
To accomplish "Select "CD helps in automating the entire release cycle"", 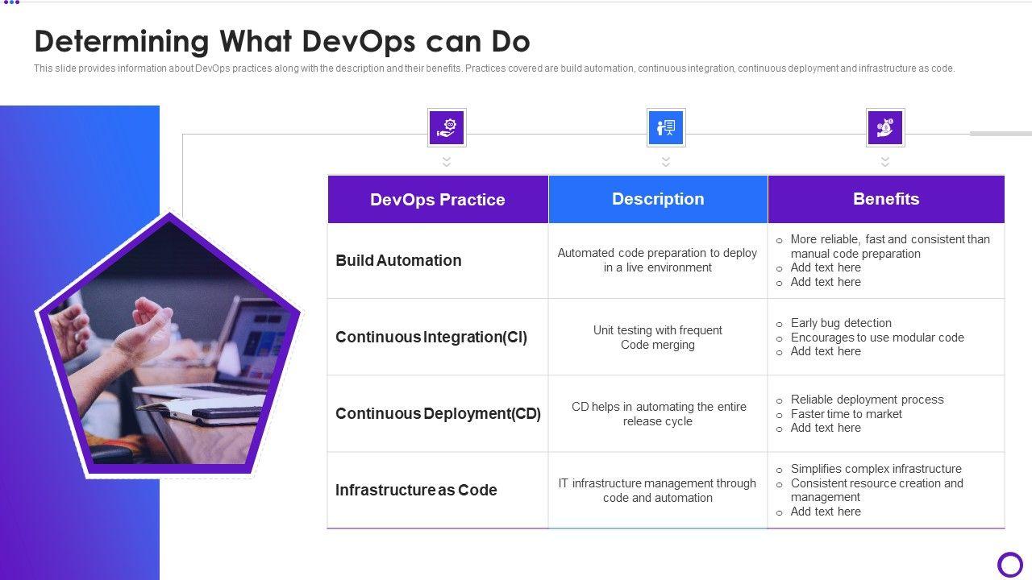I will pyautogui.click(x=658, y=414).
